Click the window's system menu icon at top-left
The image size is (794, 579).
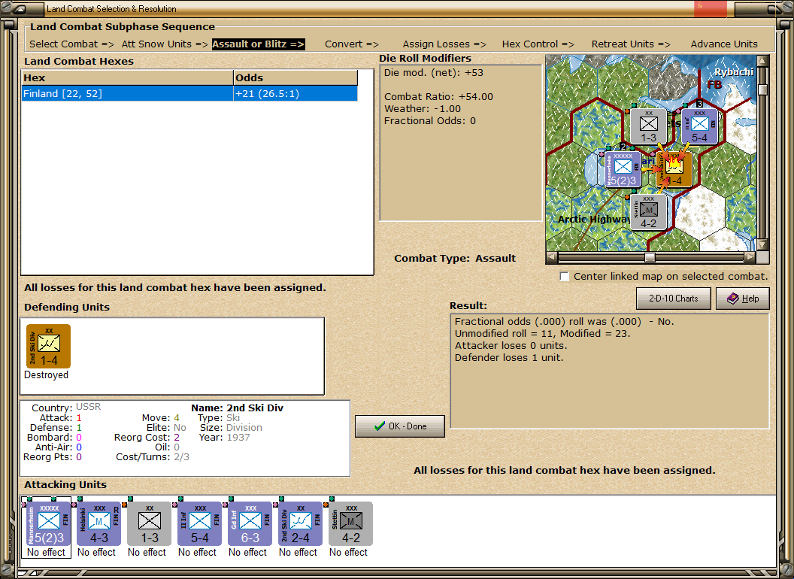pos(20,8)
